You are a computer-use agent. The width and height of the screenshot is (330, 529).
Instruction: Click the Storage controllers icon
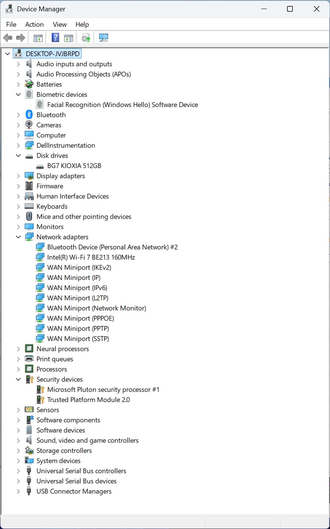point(29,450)
